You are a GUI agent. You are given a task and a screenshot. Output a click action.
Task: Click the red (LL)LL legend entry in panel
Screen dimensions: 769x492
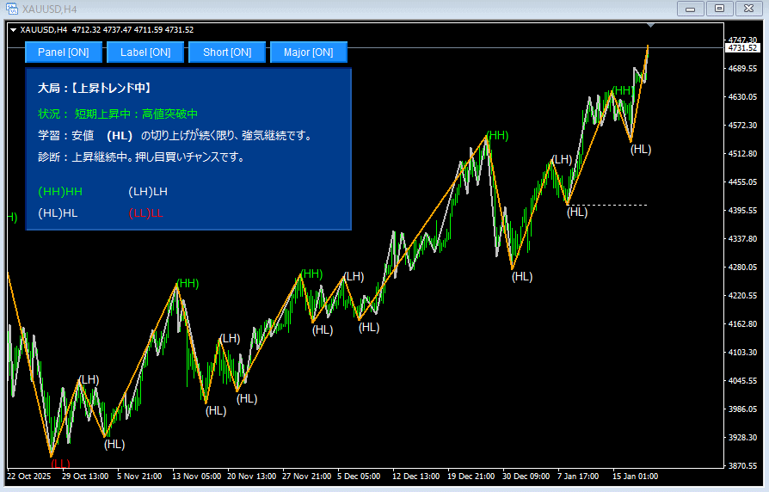145,213
